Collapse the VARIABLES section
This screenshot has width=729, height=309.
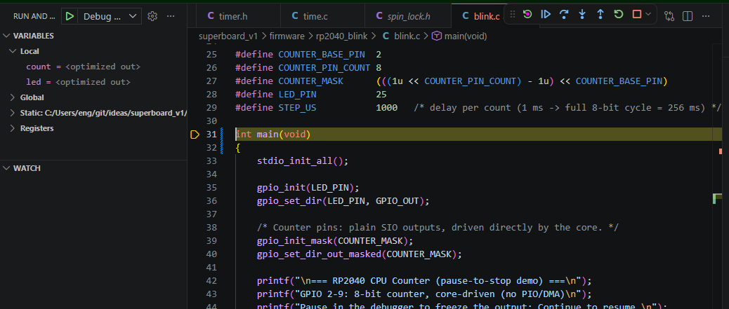point(6,36)
